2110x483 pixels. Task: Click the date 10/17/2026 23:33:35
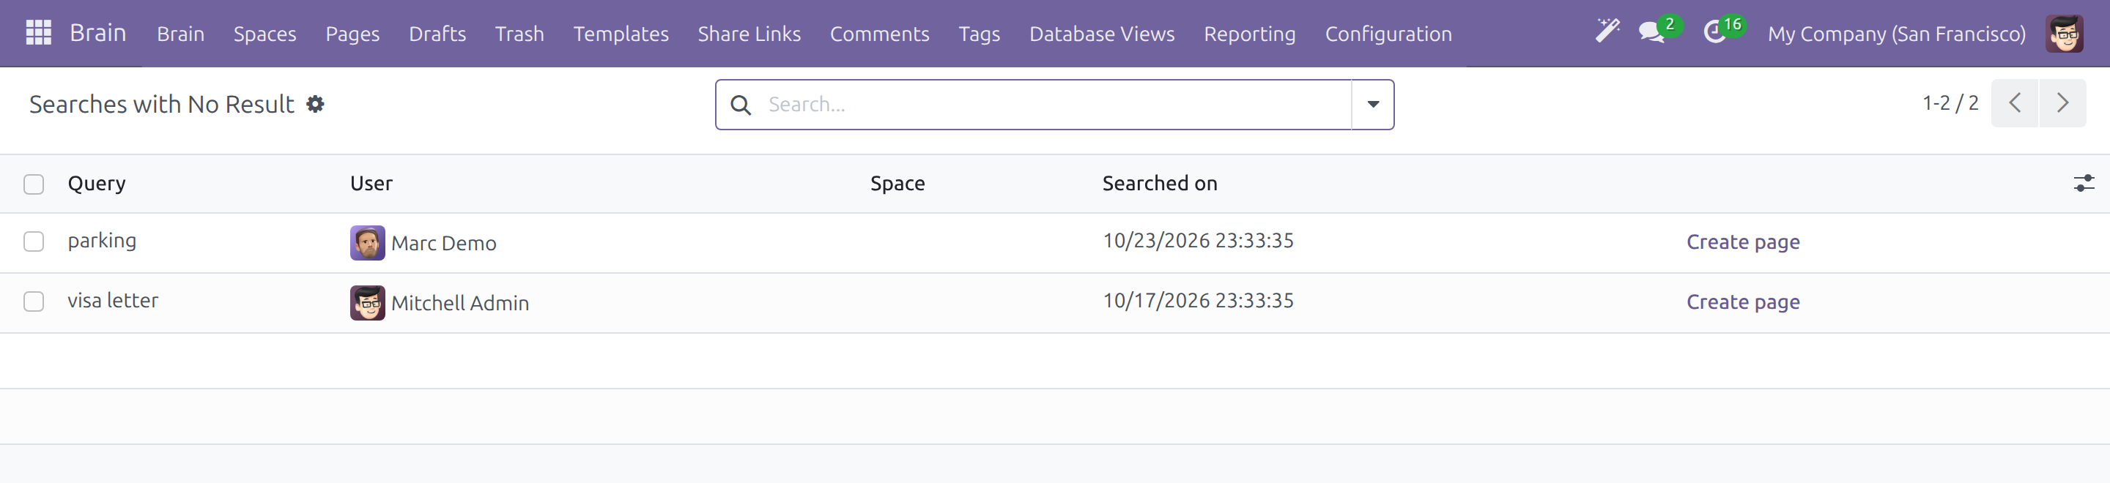pyautogui.click(x=1198, y=301)
